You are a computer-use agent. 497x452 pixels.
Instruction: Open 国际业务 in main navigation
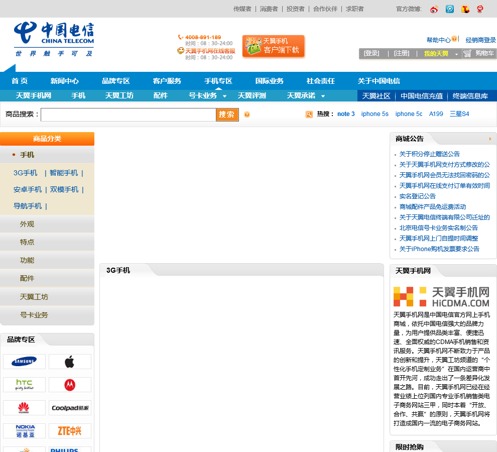[x=270, y=81]
